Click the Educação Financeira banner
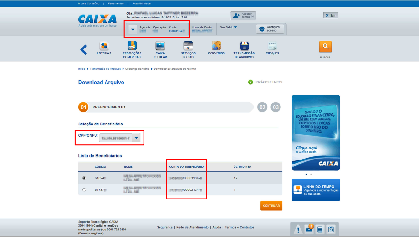419x237 pixels. (316, 133)
